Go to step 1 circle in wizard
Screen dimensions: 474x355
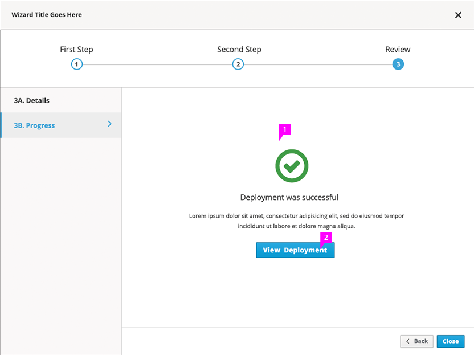77,64
